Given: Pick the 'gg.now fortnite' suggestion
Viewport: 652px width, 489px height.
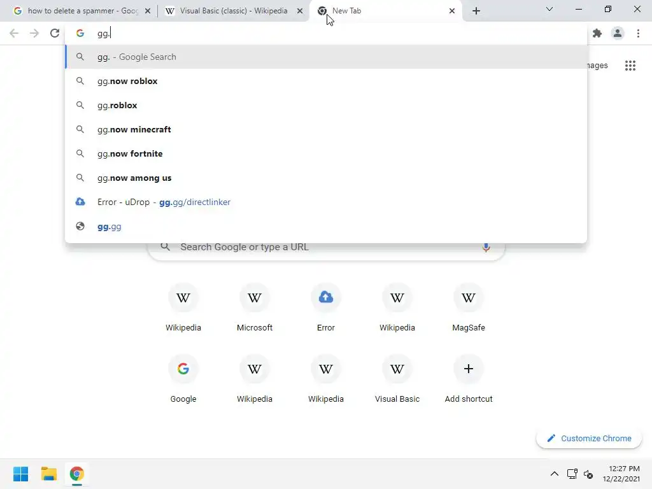Looking at the screenshot, I should 326,153.
